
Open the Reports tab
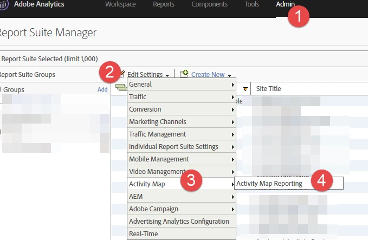[164, 4]
